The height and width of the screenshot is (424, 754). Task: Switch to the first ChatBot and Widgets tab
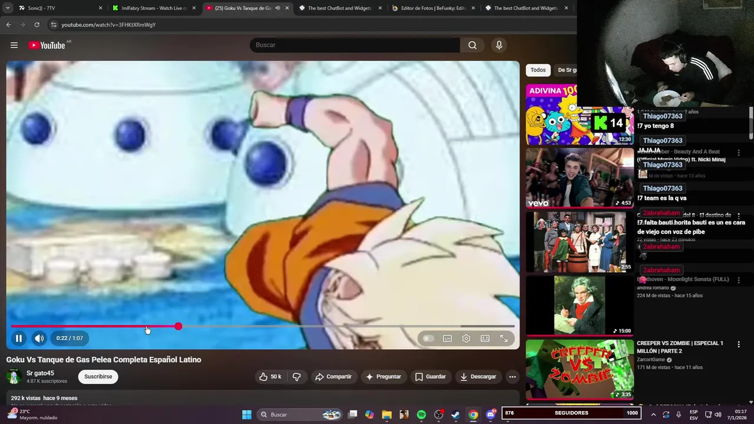click(x=340, y=8)
